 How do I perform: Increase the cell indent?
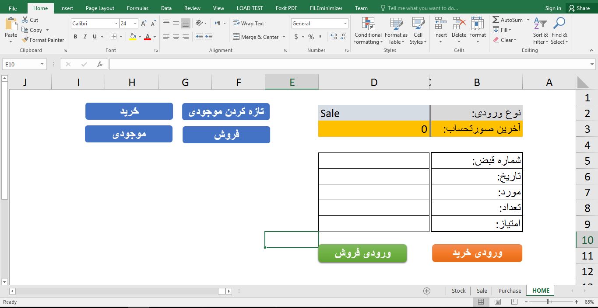click(209, 37)
